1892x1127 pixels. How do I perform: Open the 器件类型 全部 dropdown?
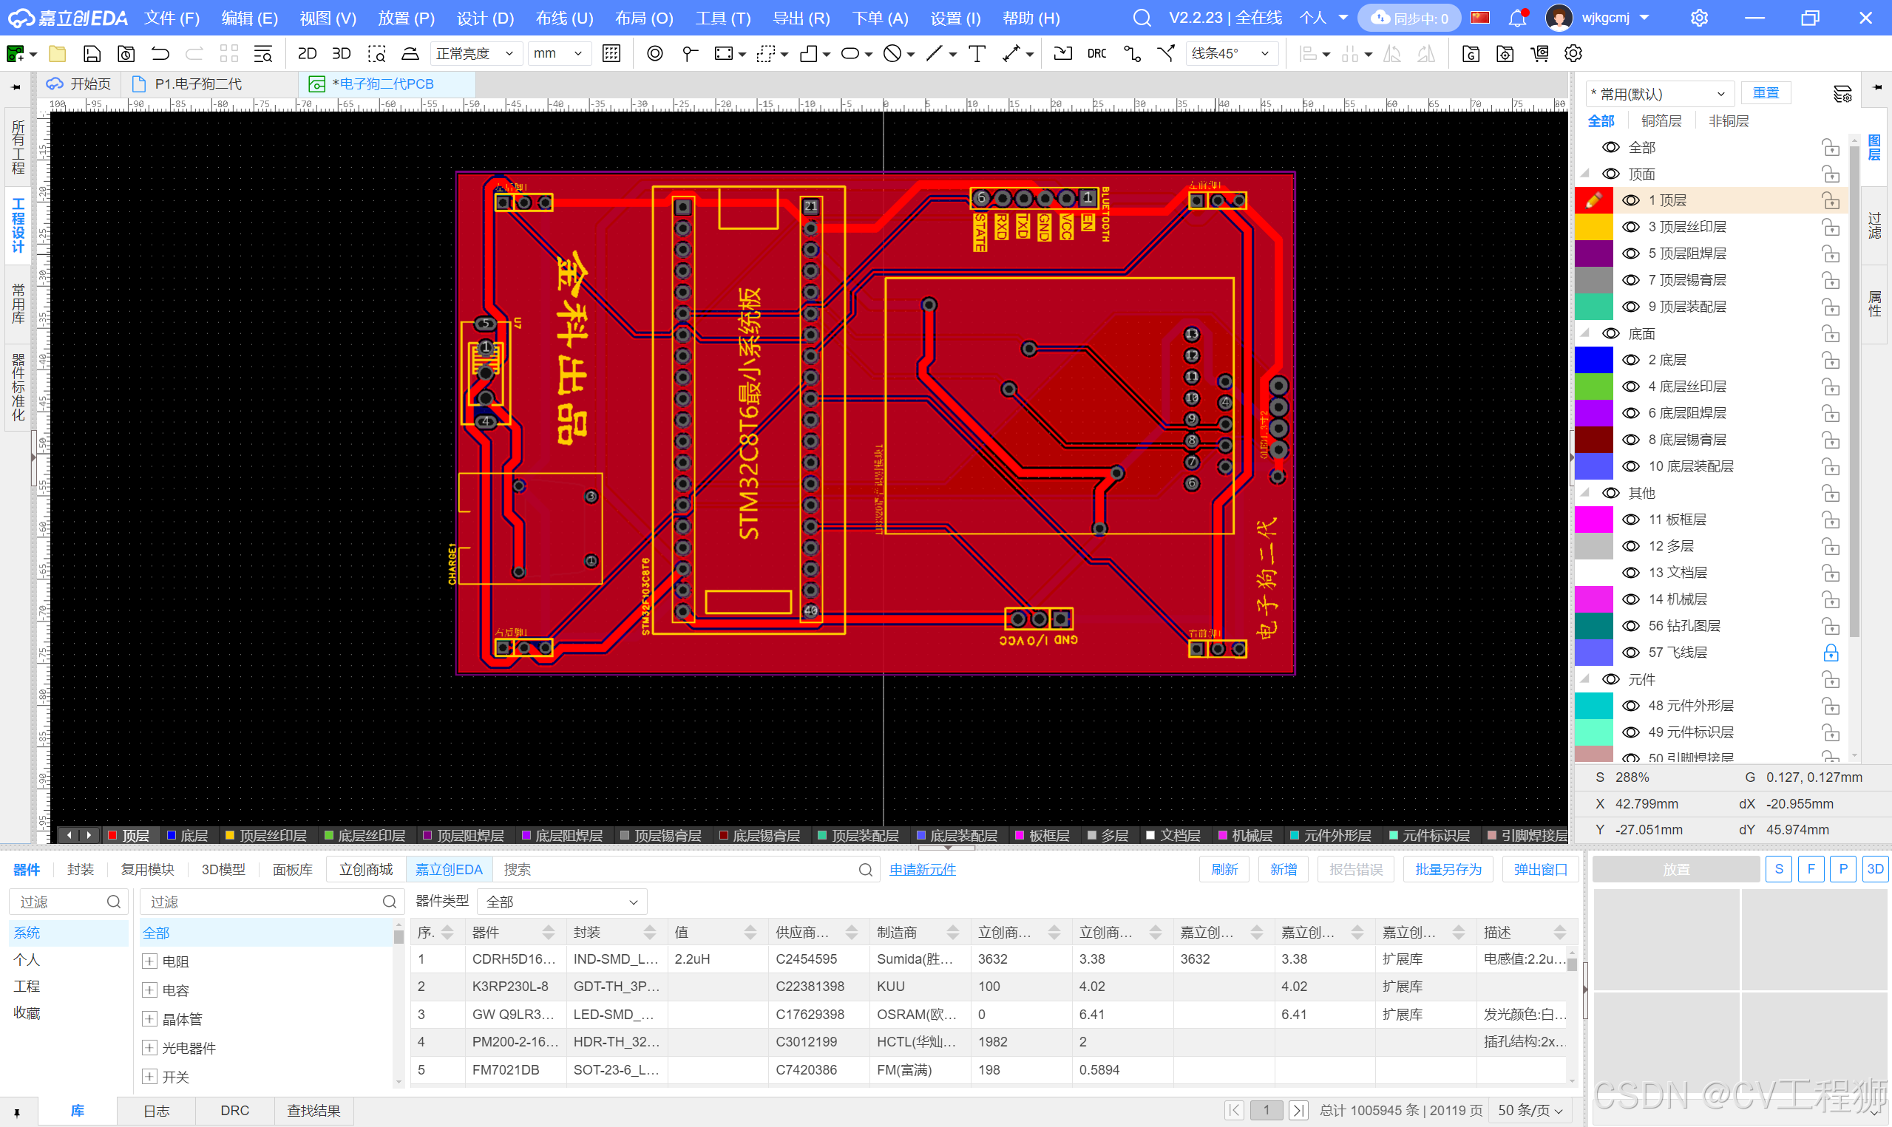click(562, 902)
